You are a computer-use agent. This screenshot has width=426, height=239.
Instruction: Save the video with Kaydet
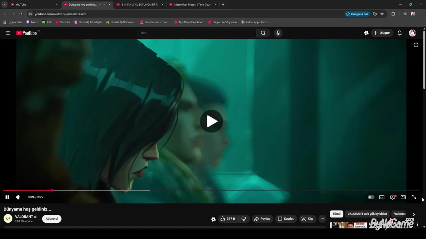tap(286, 219)
